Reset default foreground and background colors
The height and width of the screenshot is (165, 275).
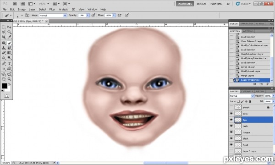[x=3, y=91]
